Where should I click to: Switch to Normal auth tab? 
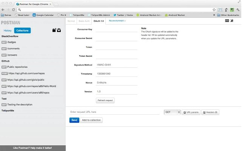click(71, 21)
